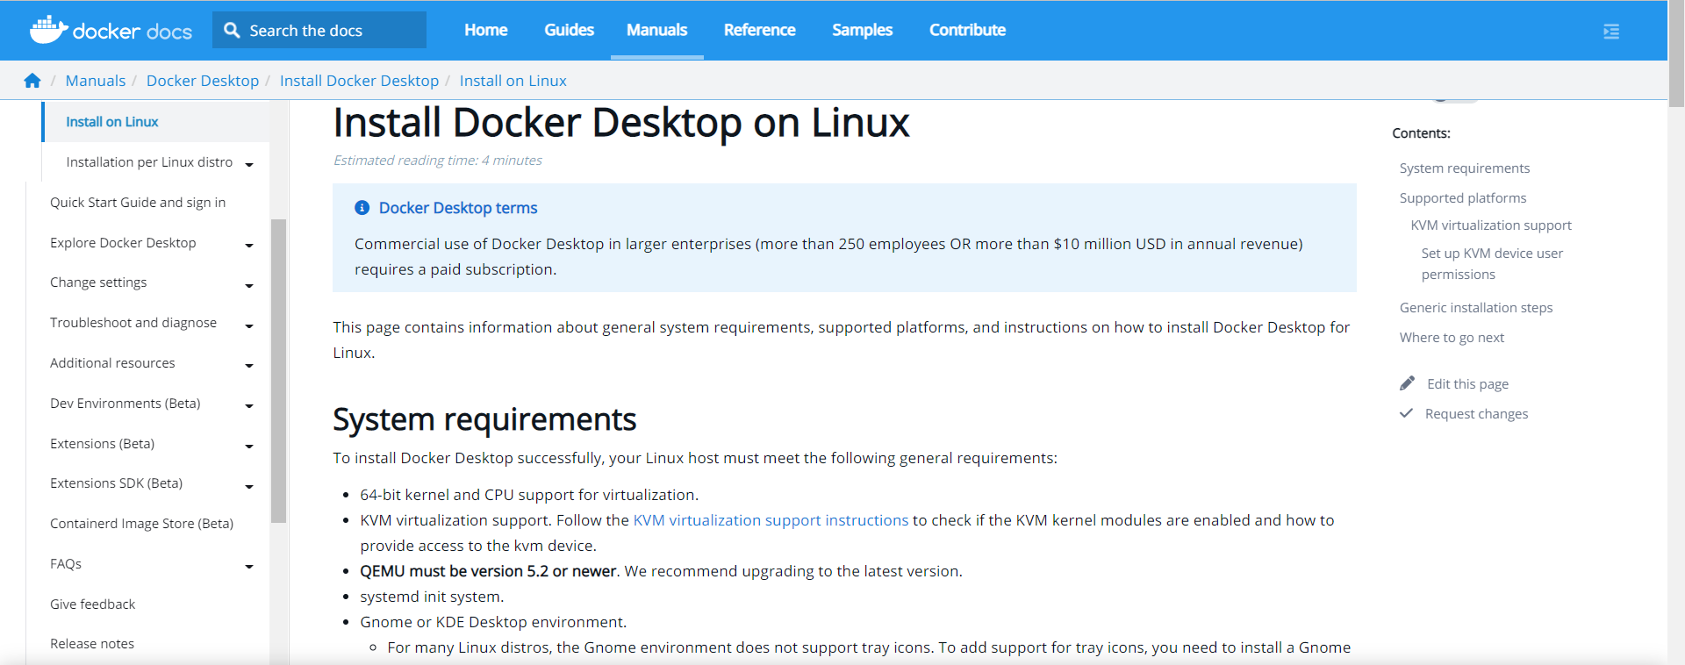
Task: Expand the Additional resources arrow
Action: [x=249, y=365]
